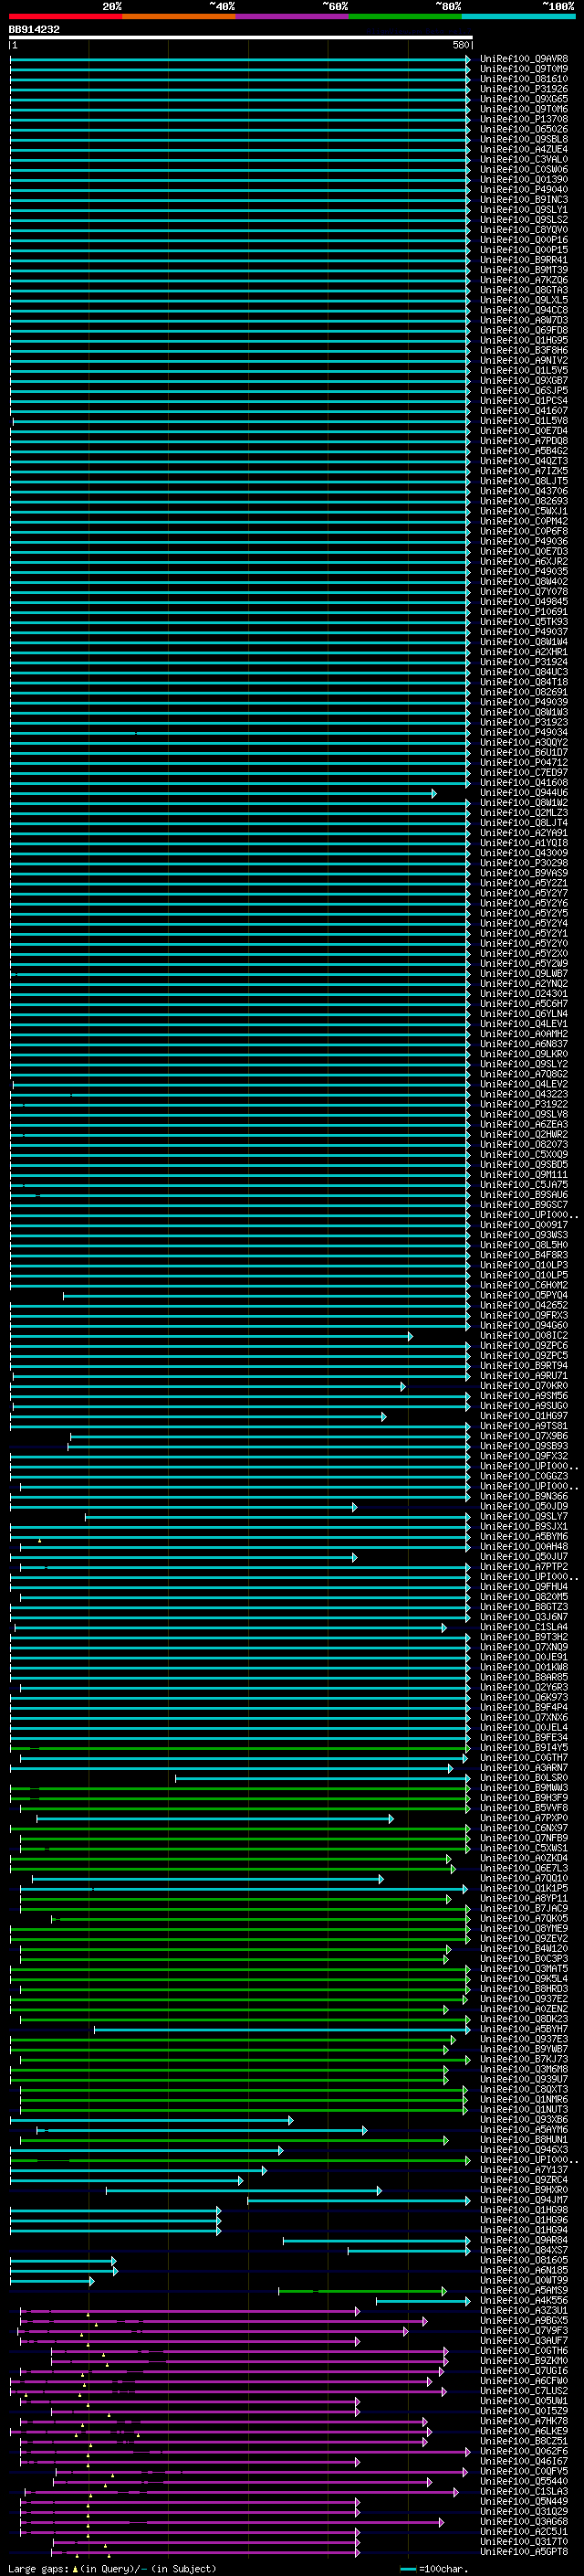Select hit label UniRef100_C3VAL0
The image size is (584, 2576).
(x=524, y=159)
